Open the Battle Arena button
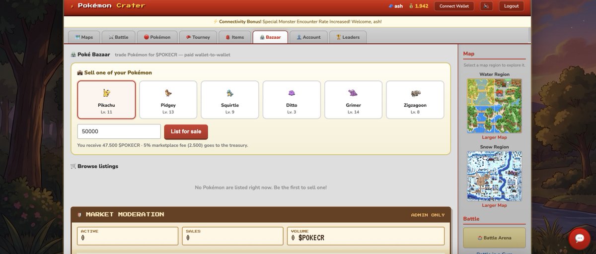 point(494,238)
